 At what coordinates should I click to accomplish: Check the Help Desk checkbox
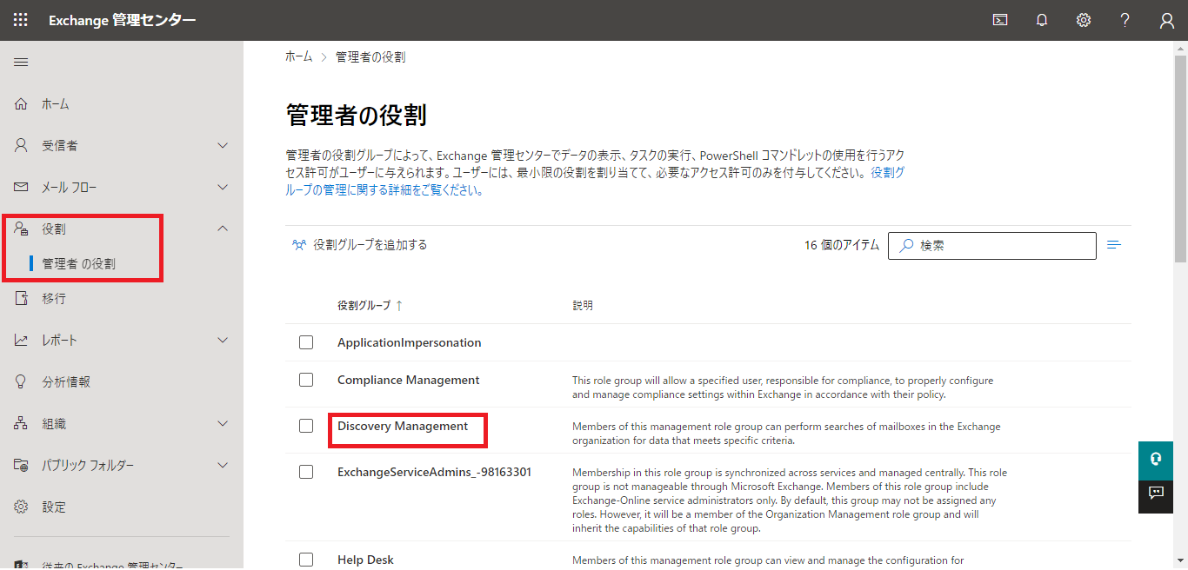coord(306,560)
